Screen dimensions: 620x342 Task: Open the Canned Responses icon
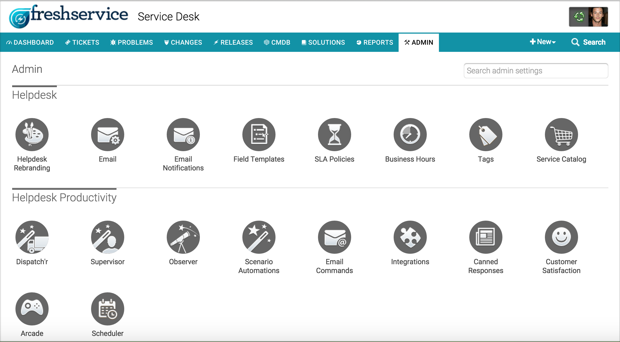click(486, 237)
